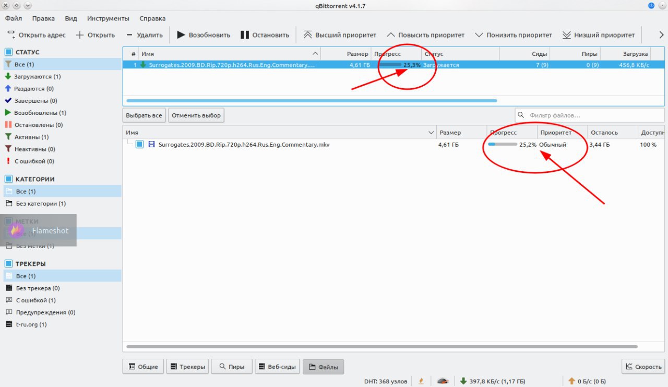Toggle the СТАТУС section checkbox
This screenshot has width=668, height=387.
[x=8, y=52]
